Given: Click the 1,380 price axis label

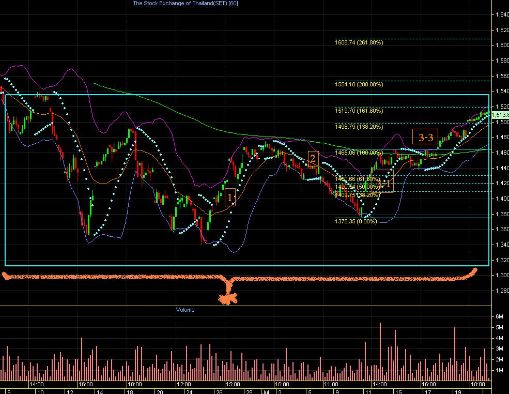Looking at the screenshot, I should tap(502, 214).
